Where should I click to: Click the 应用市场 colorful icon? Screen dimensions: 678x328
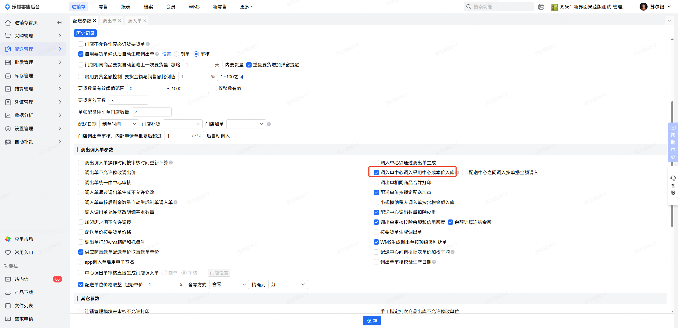(x=8, y=239)
